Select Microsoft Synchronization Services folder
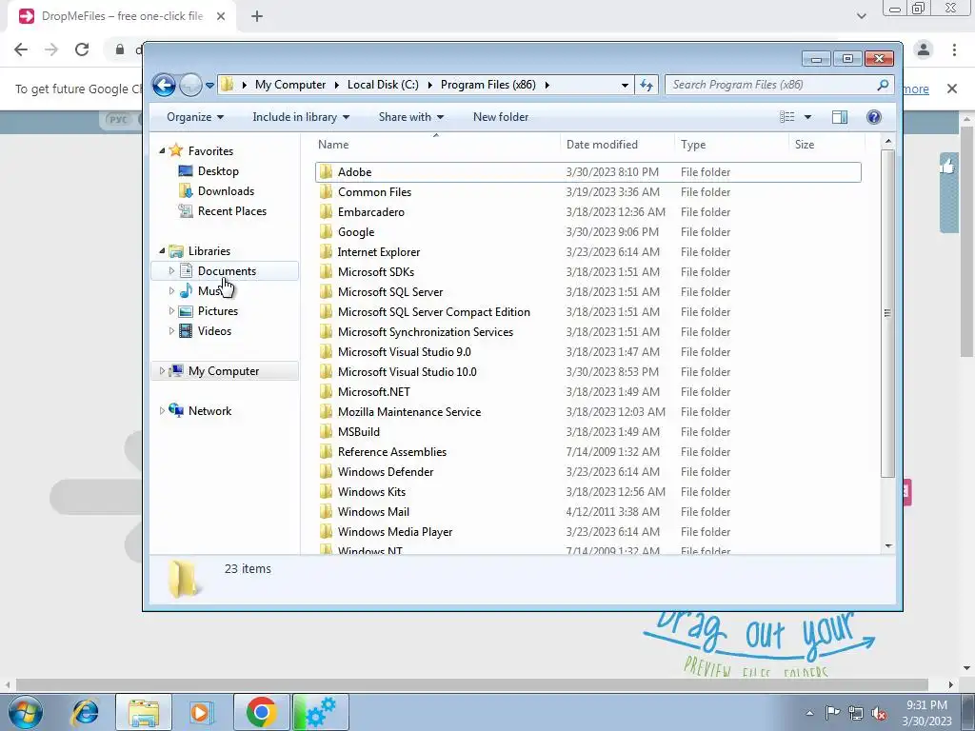The width and height of the screenshot is (975, 731). pyautogui.click(x=426, y=332)
